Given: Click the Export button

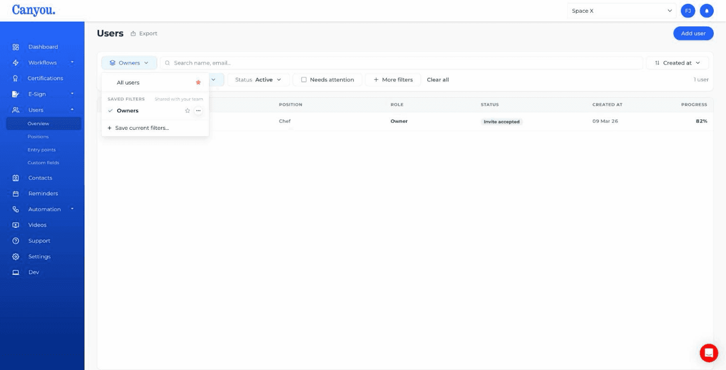Looking at the screenshot, I should [144, 34].
